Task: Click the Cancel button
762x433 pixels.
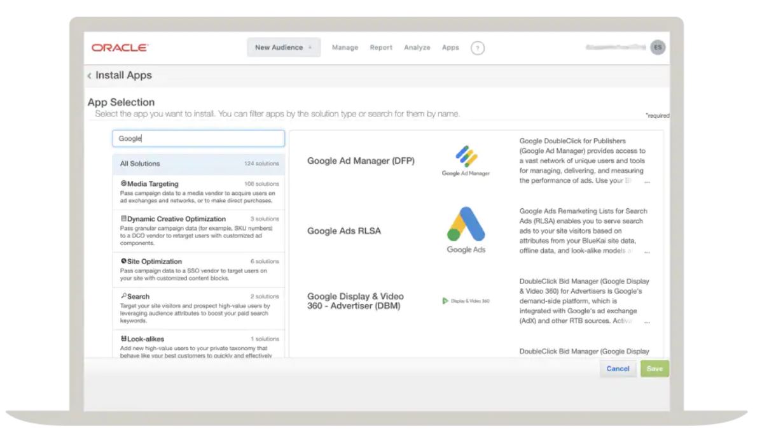Action: tap(618, 368)
